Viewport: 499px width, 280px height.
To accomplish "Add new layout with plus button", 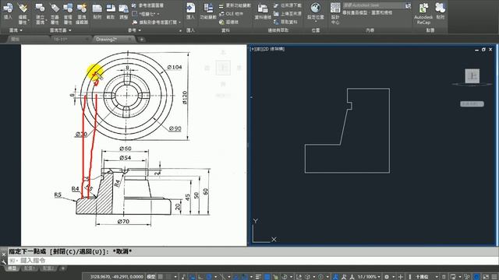I will pos(63,268).
